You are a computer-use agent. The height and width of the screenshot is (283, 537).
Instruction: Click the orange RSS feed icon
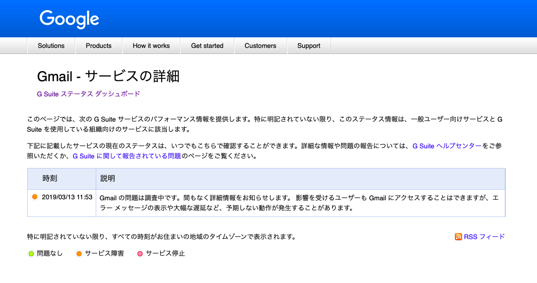pos(458,237)
